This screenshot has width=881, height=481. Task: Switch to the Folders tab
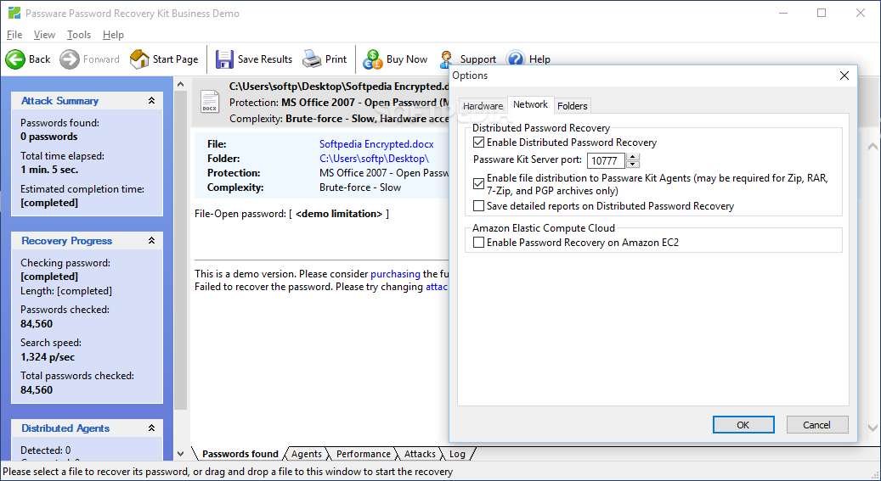[x=572, y=106]
